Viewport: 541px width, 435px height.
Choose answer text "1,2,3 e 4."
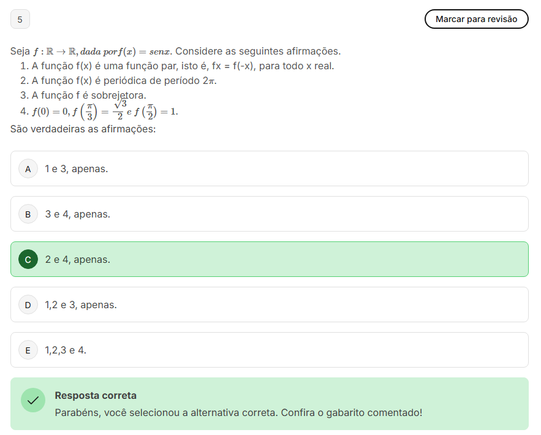(66, 350)
